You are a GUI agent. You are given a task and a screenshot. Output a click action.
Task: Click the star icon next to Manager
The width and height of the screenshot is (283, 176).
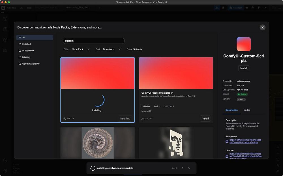pyautogui.click(x=247, y=8)
